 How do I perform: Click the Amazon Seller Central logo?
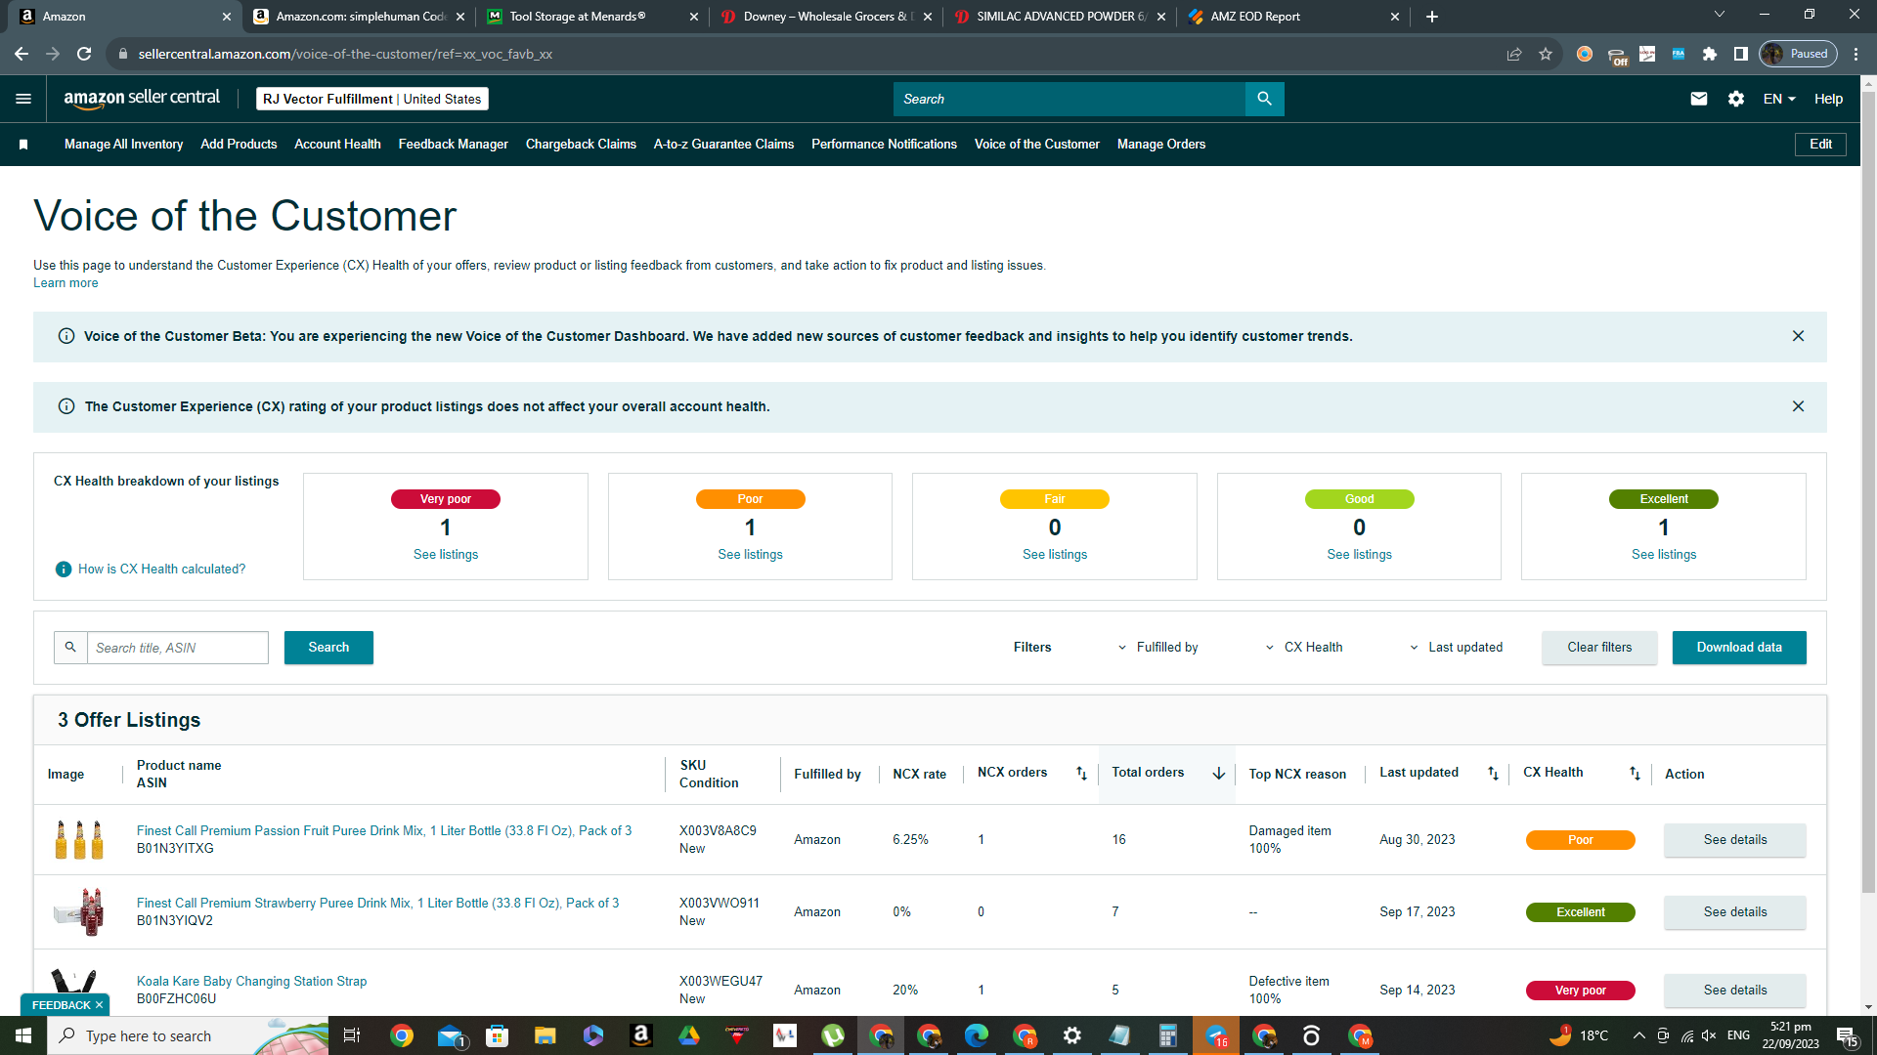(142, 99)
